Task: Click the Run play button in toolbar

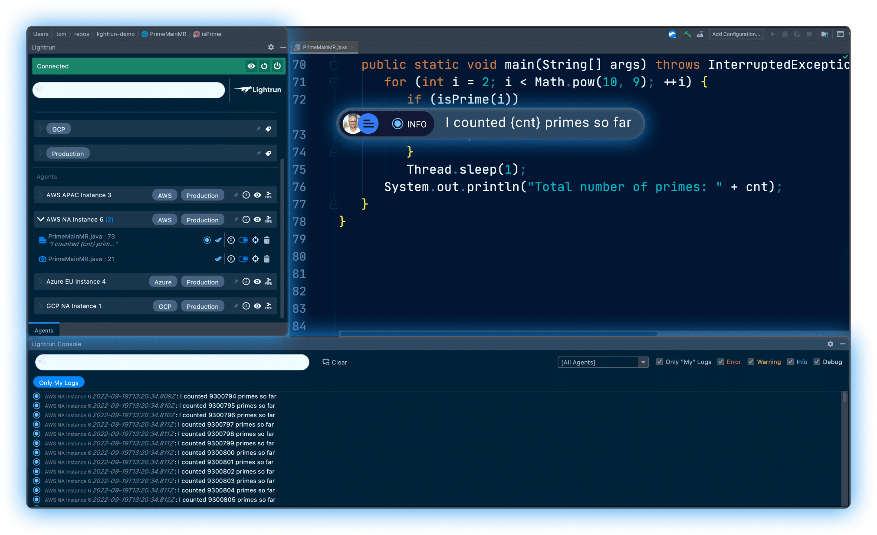Action: pyautogui.click(x=773, y=34)
